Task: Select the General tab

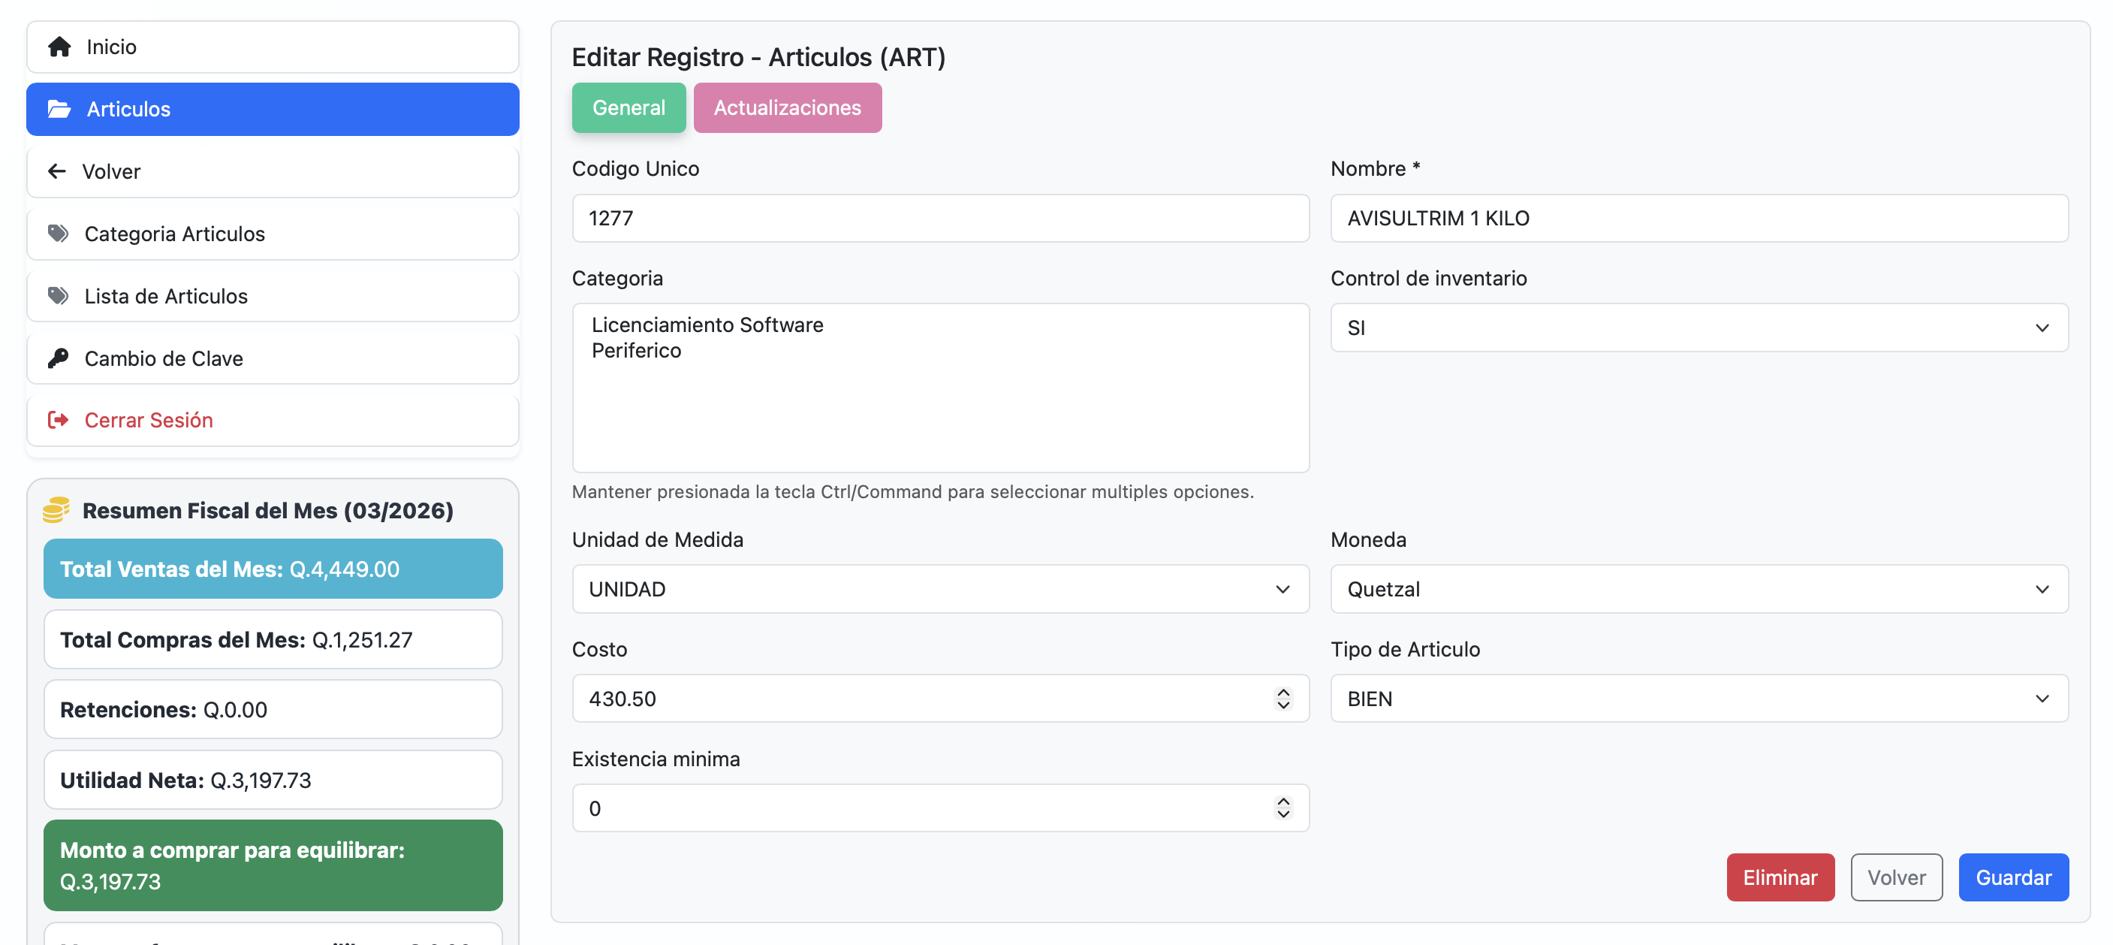Action: pyautogui.click(x=628, y=107)
